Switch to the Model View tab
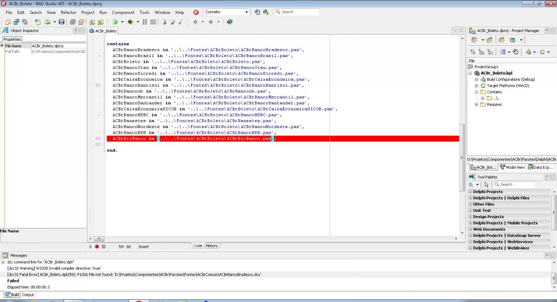 click(512, 167)
